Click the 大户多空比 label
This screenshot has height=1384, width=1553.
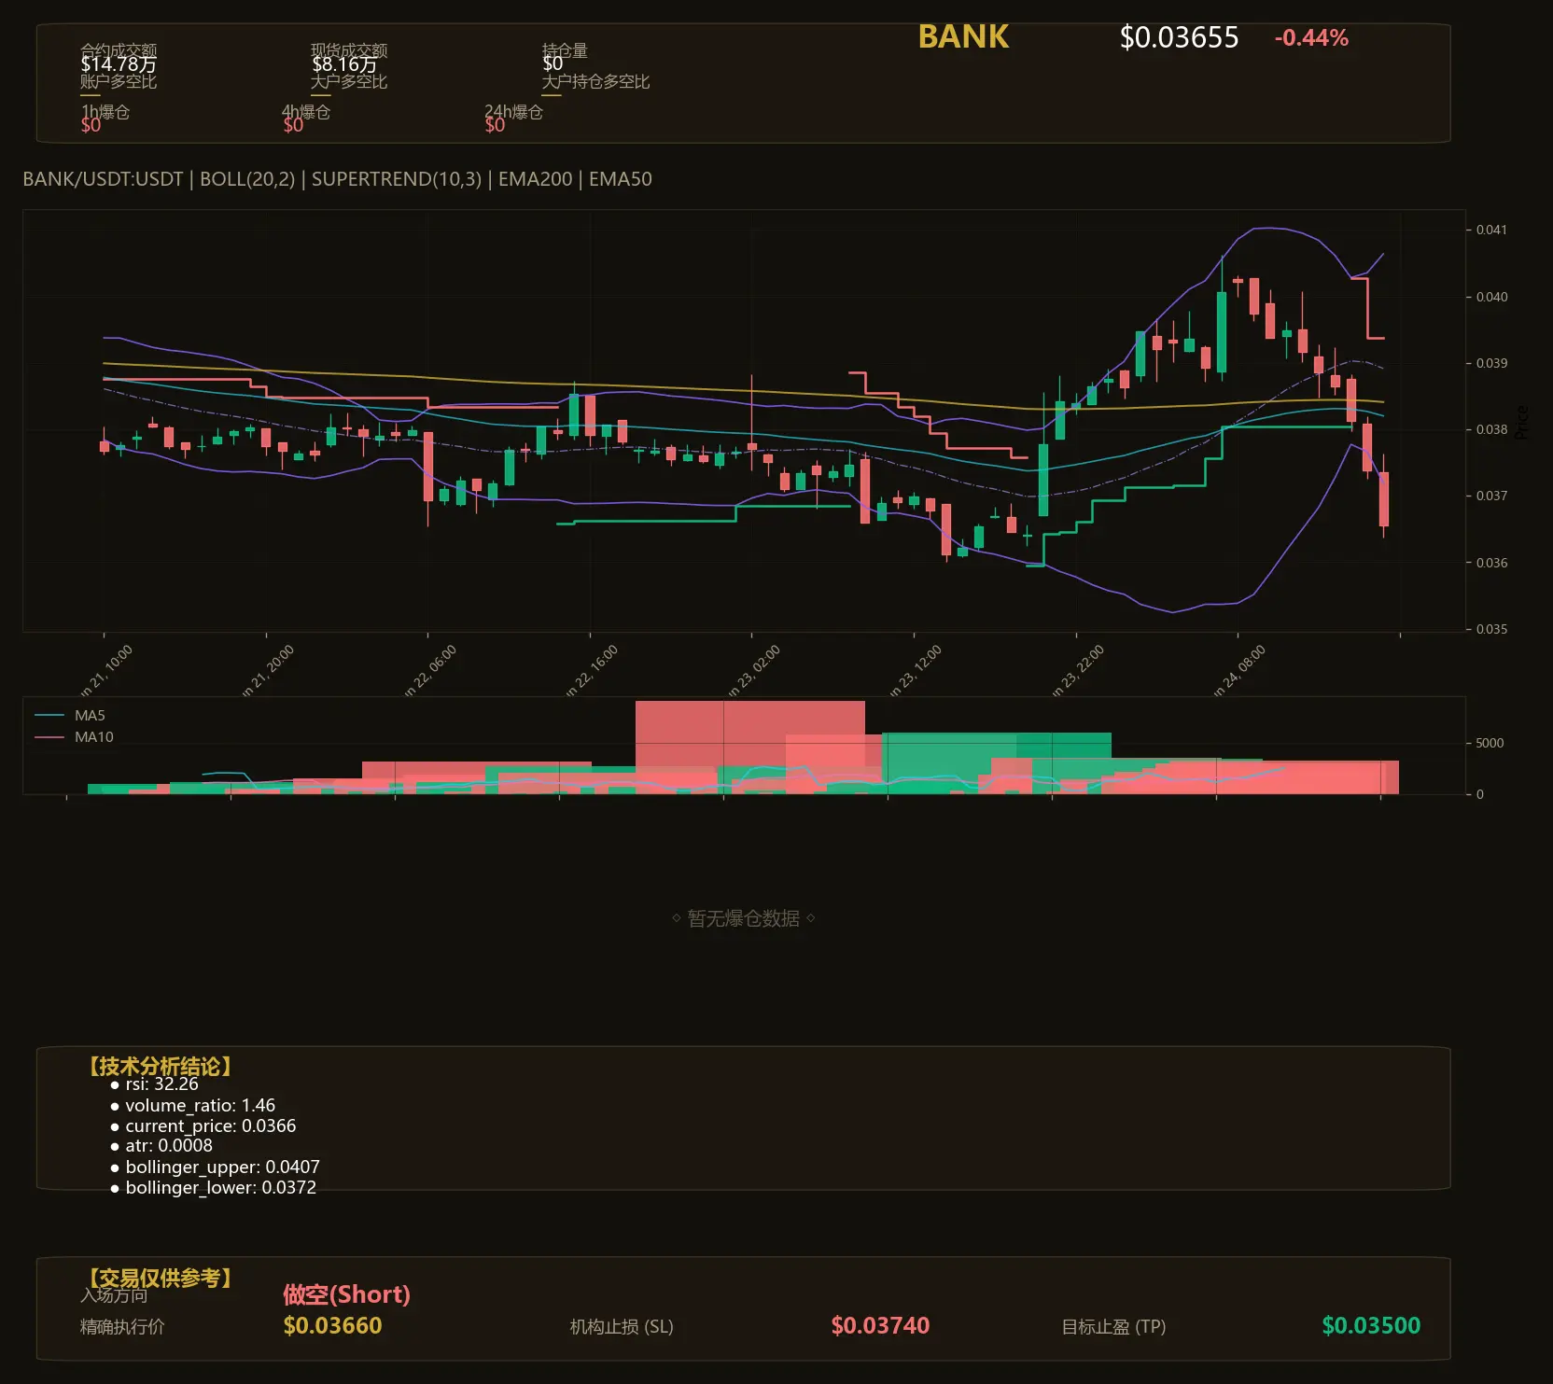pos(349,81)
